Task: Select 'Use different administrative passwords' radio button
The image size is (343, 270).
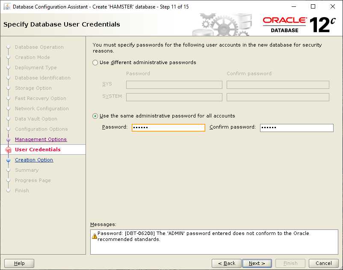Action: pos(95,63)
